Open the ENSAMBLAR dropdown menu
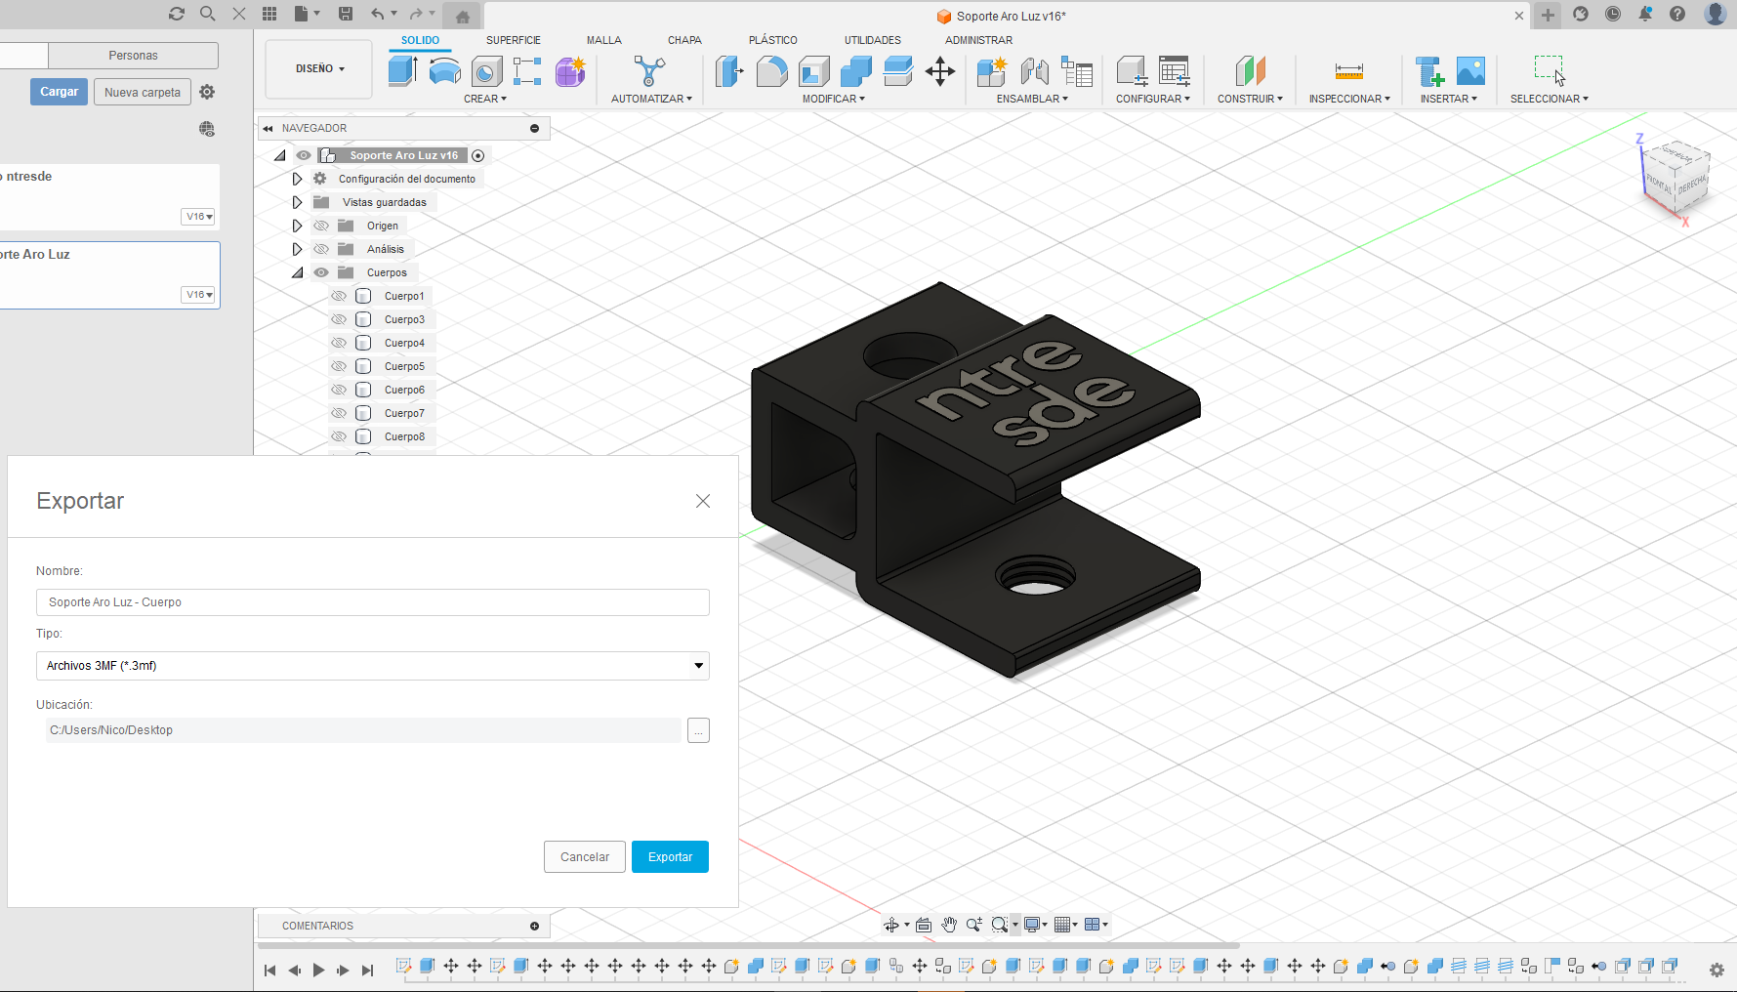The image size is (1737, 992). coord(1032,99)
